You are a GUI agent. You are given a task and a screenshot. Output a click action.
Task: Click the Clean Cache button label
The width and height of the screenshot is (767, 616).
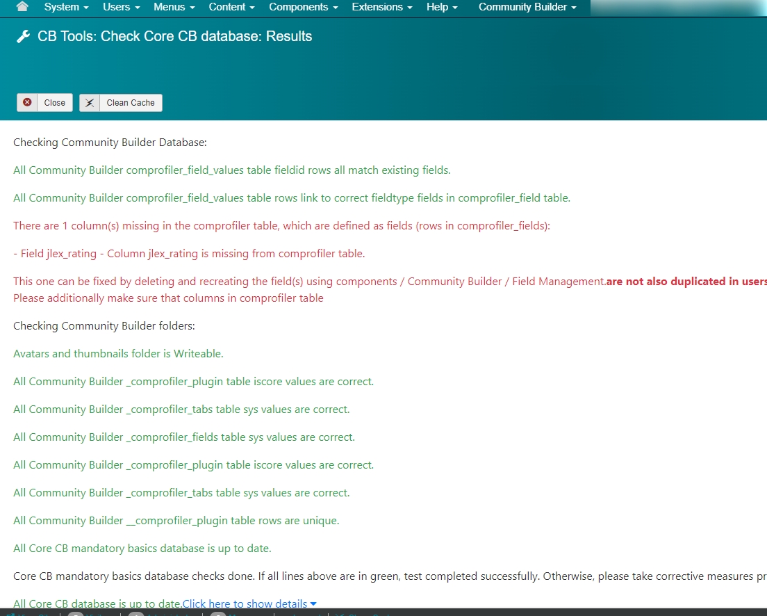(131, 103)
